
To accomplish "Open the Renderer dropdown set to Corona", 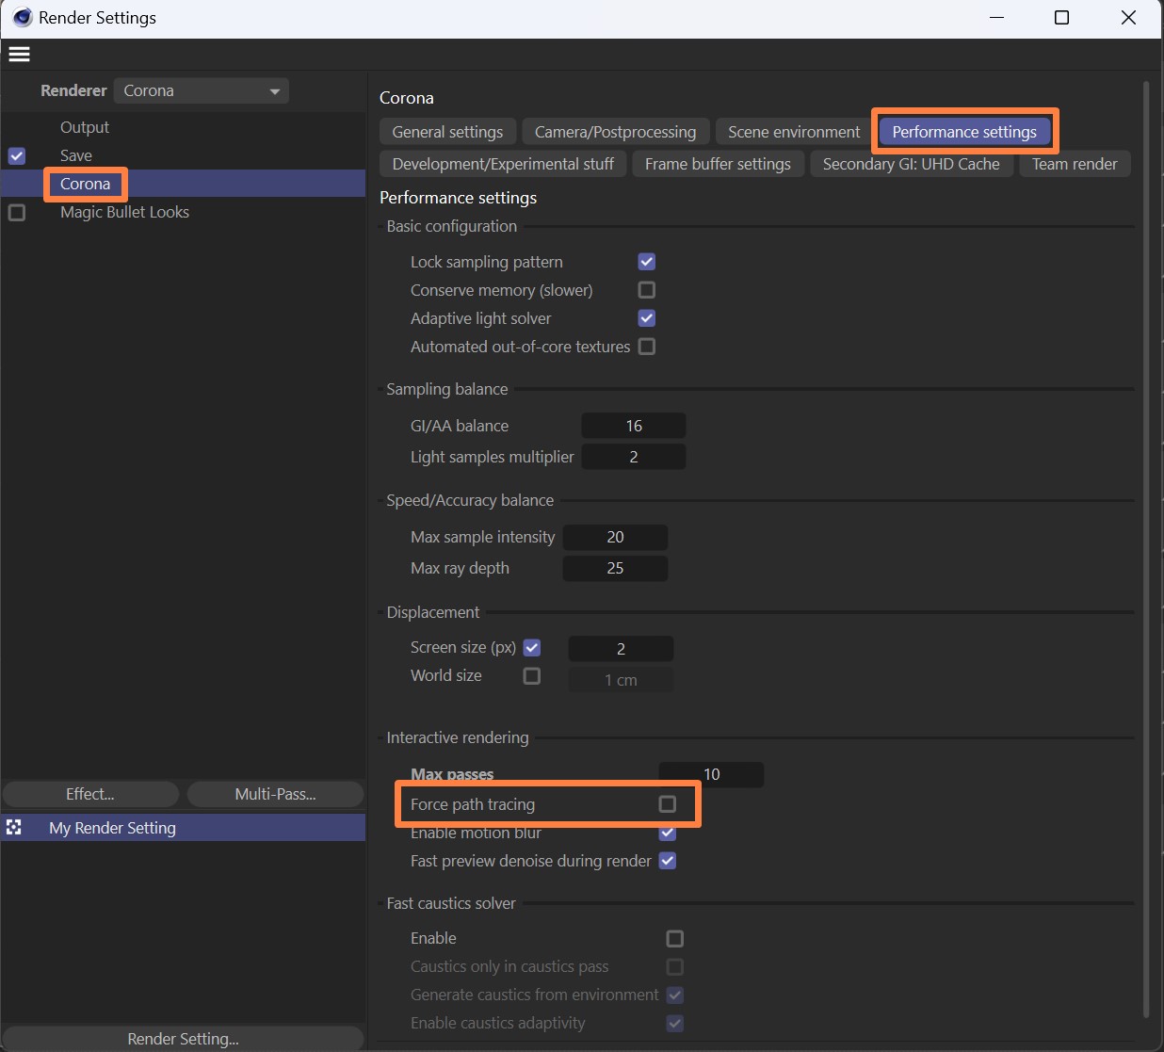I will [201, 91].
